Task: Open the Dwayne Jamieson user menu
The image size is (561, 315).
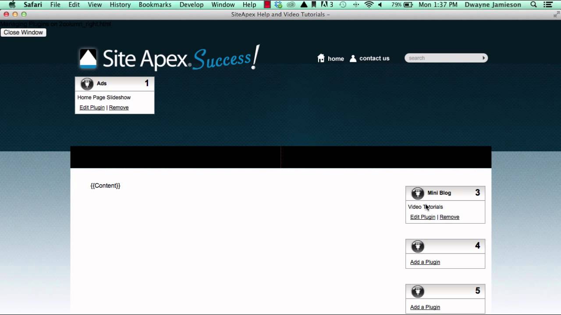Action: tap(493, 5)
